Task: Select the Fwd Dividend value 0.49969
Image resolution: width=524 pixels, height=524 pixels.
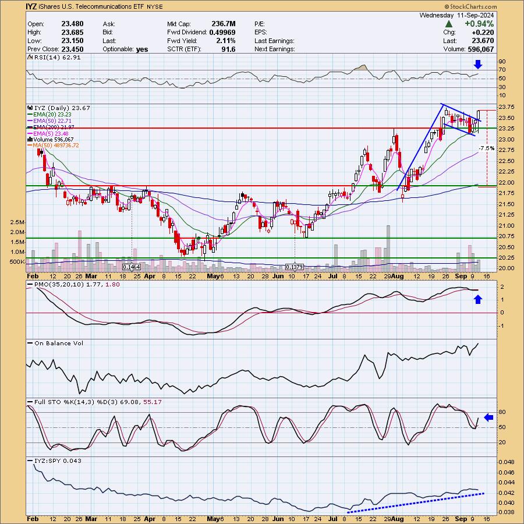Action: (222, 32)
